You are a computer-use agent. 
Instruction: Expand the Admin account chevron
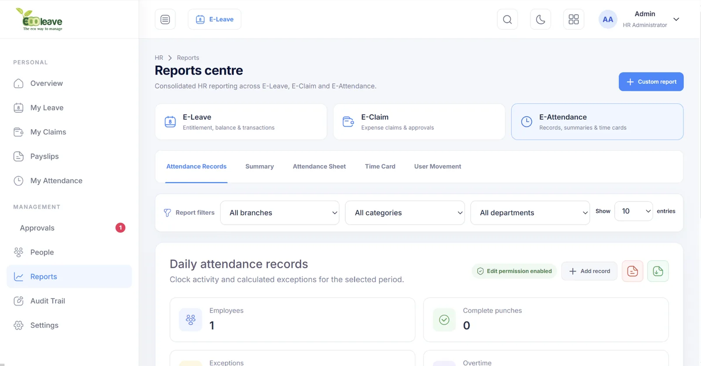coord(676,19)
